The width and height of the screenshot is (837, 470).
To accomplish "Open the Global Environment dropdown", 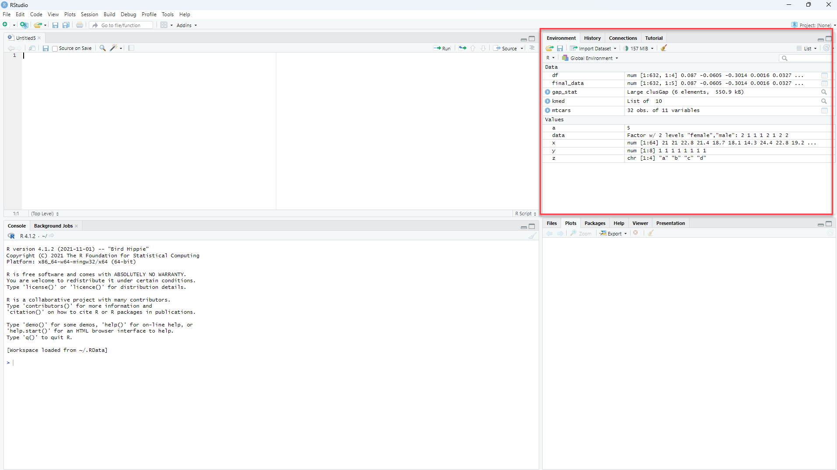I will pos(591,58).
